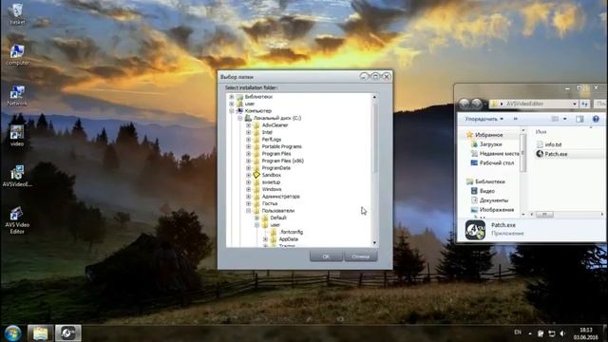Screen dimensions: 608x342
Task: Open the taskbar clock and date
Action: tap(586, 333)
